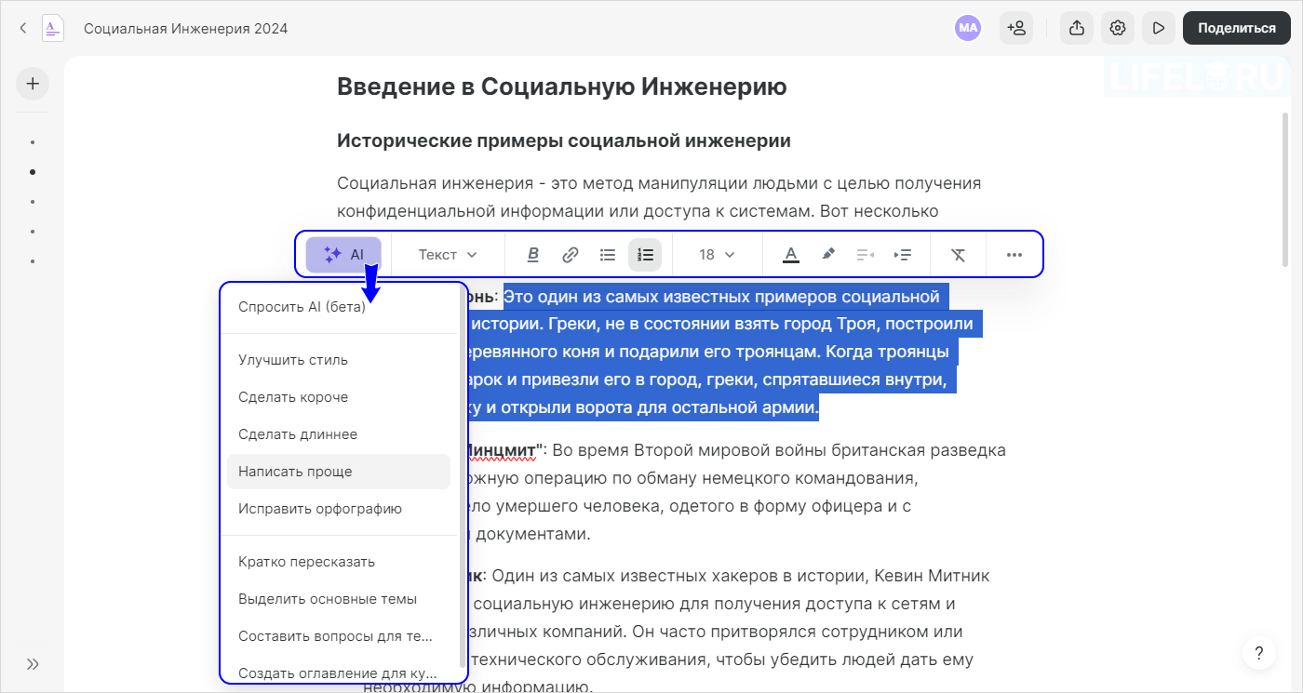1303x693 pixels.
Task: Start presentation with the play icon
Action: tap(1158, 28)
